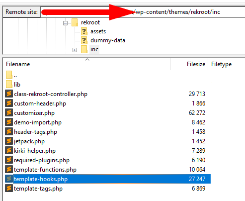245x201 pixels.
Task: Click the lib folder icon in file list
Action: (x=9, y=84)
